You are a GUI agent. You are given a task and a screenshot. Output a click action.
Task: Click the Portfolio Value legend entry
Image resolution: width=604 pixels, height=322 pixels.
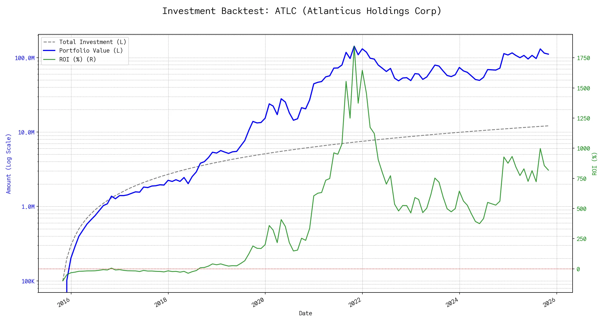(x=91, y=51)
